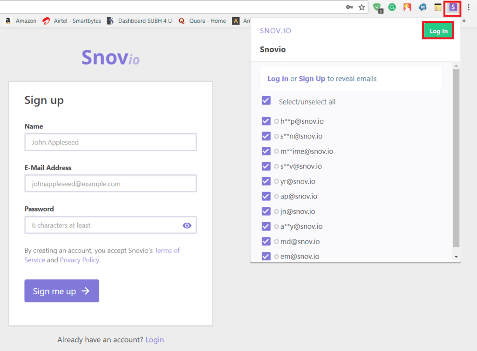Viewport: 477px width, 351px height.
Task: Click the yellow notepad extension icon
Action: [437, 7]
